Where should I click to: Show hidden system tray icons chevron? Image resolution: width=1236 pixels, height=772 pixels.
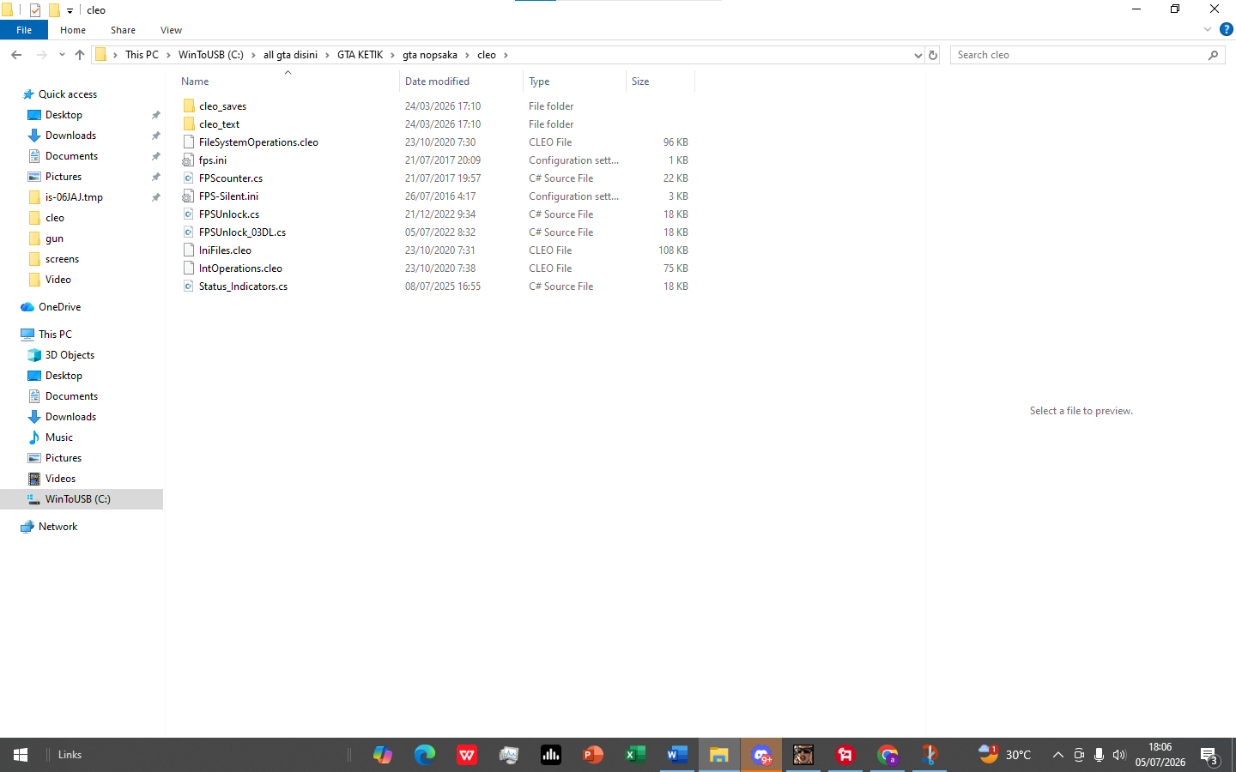1057,755
